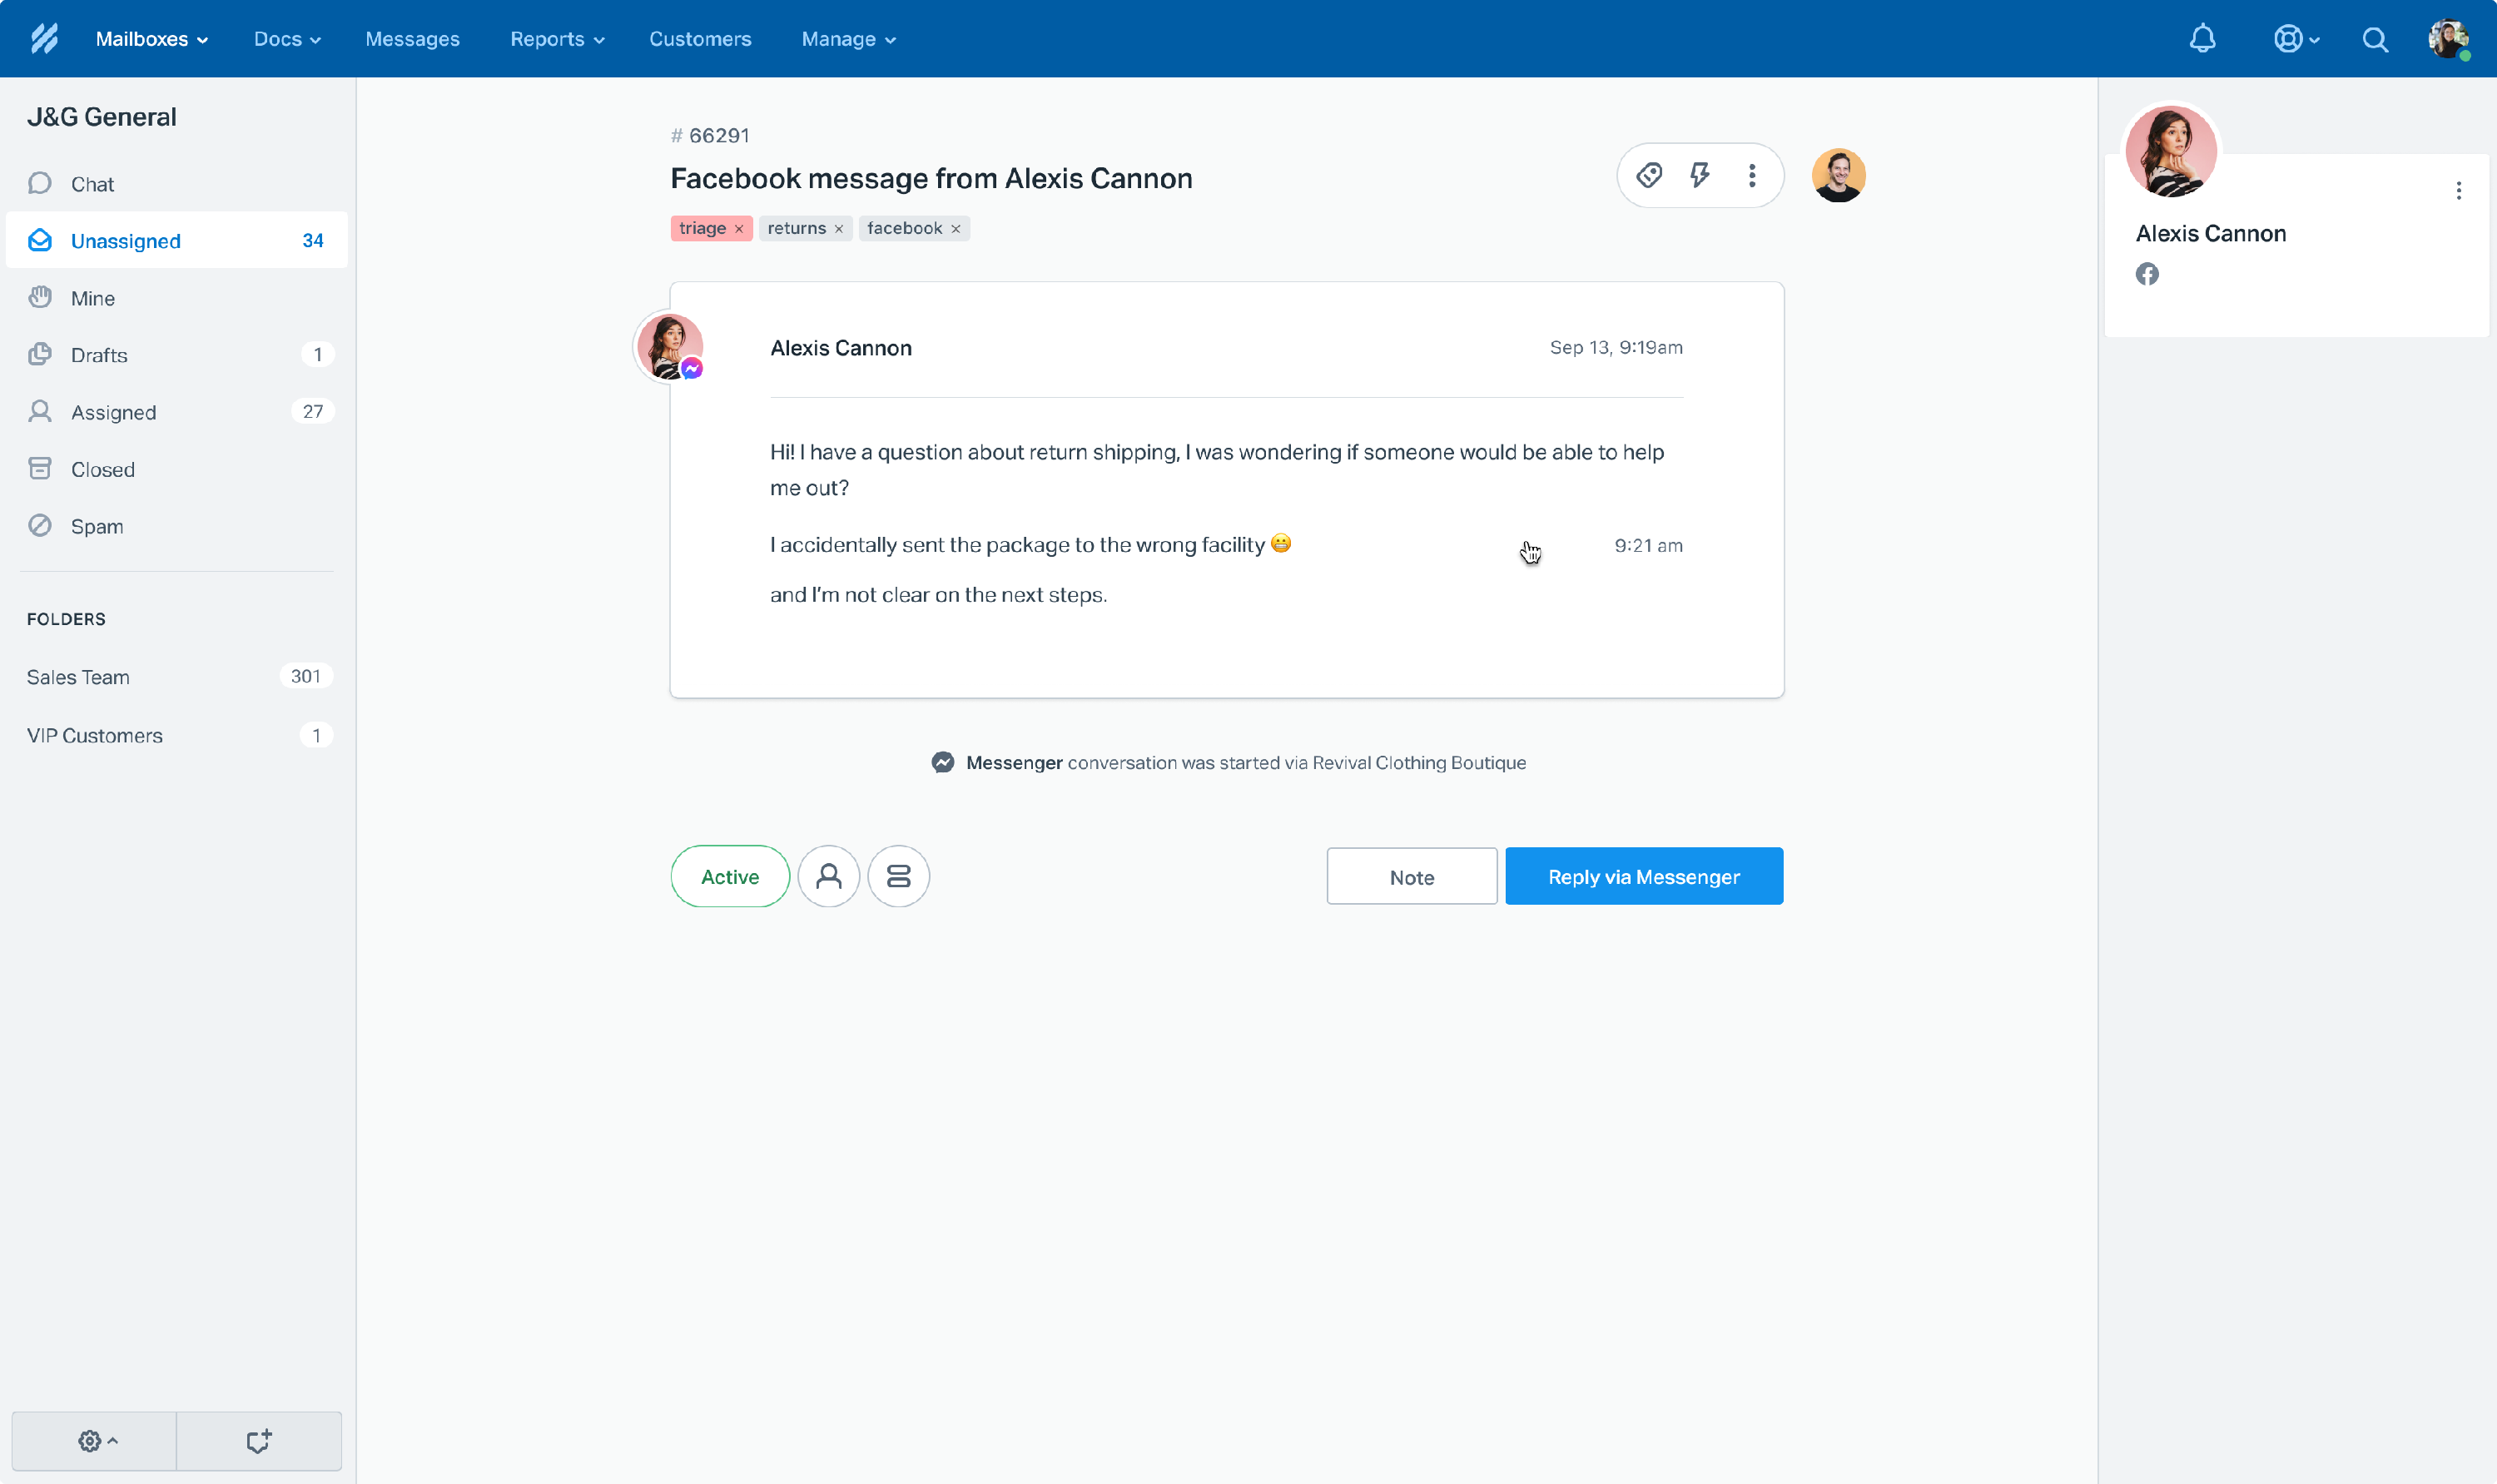Expand the Reports dropdown menu

pyautogui.click(x=557, y=39)
